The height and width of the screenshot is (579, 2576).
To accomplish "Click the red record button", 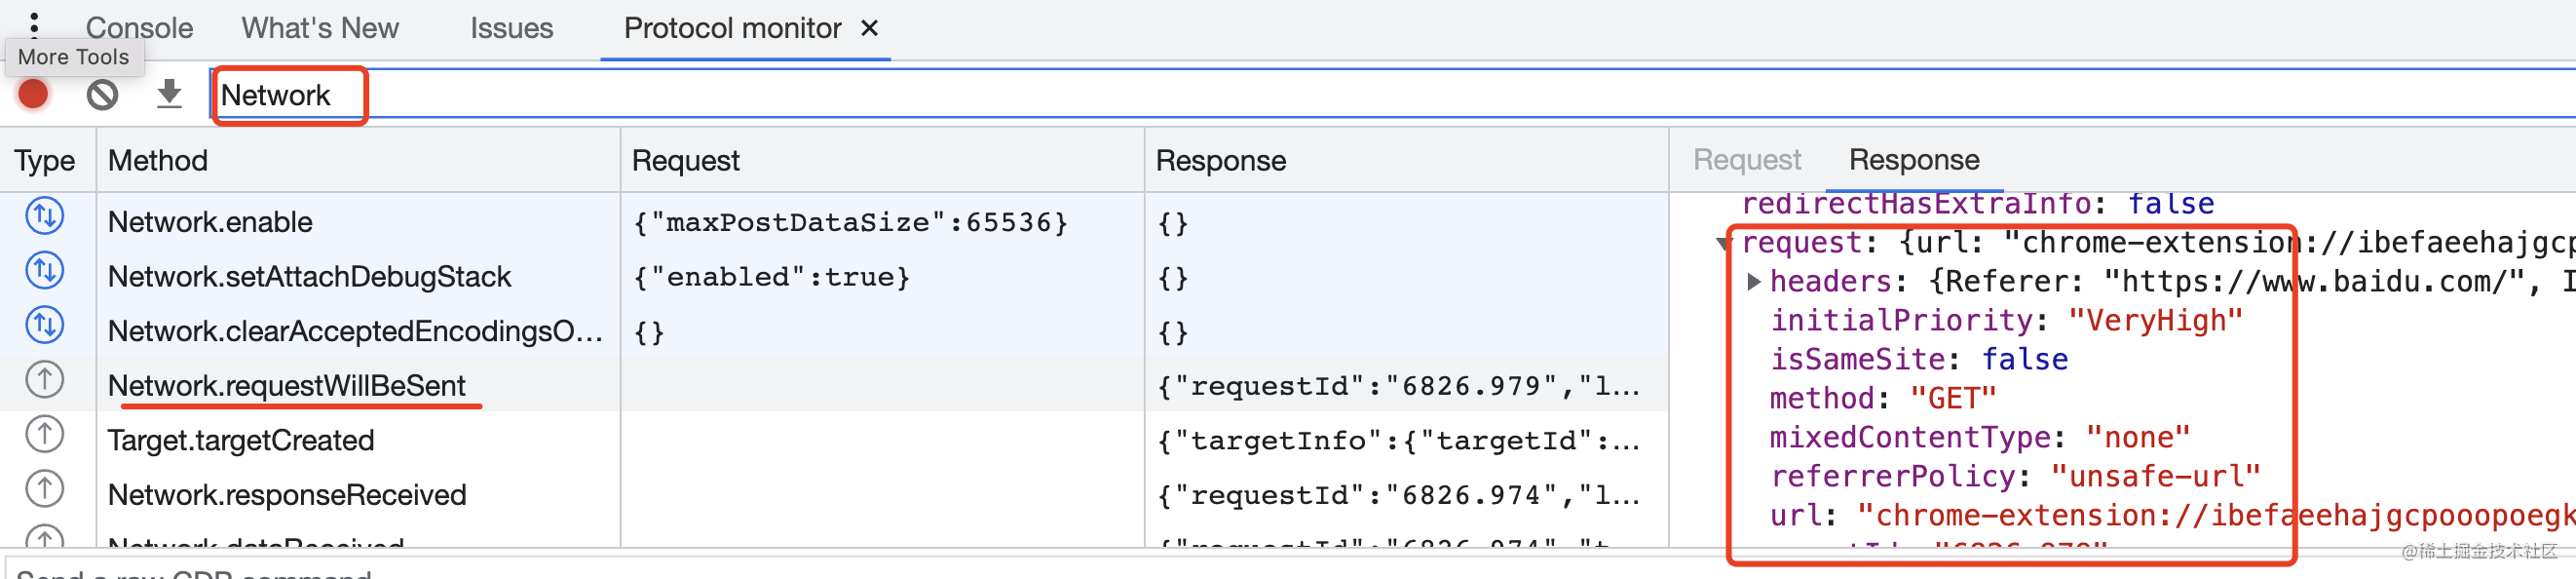I will [33, 95].
